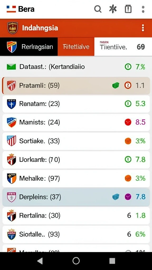Image resolution: width=152 pixels, height=270 pixels.
Task: Tap green cube icon on Pratamli row
Action: point(116,85)
